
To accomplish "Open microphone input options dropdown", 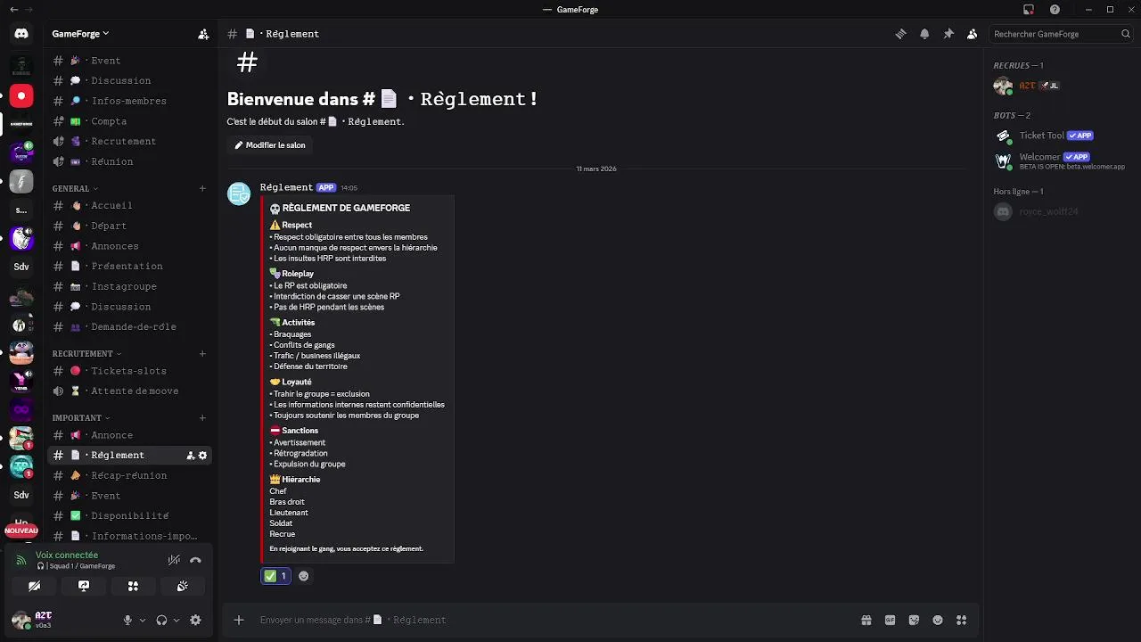I will (x=143, y=620).
